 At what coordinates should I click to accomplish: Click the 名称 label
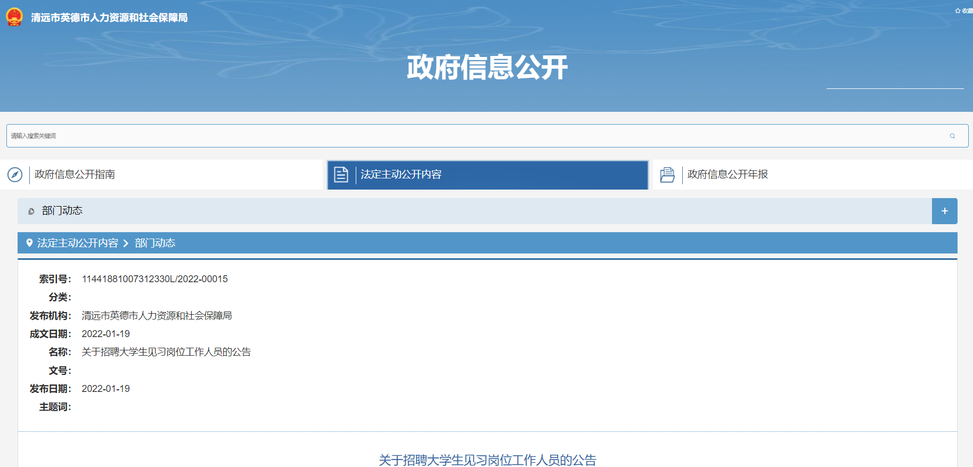coord(60,352)
